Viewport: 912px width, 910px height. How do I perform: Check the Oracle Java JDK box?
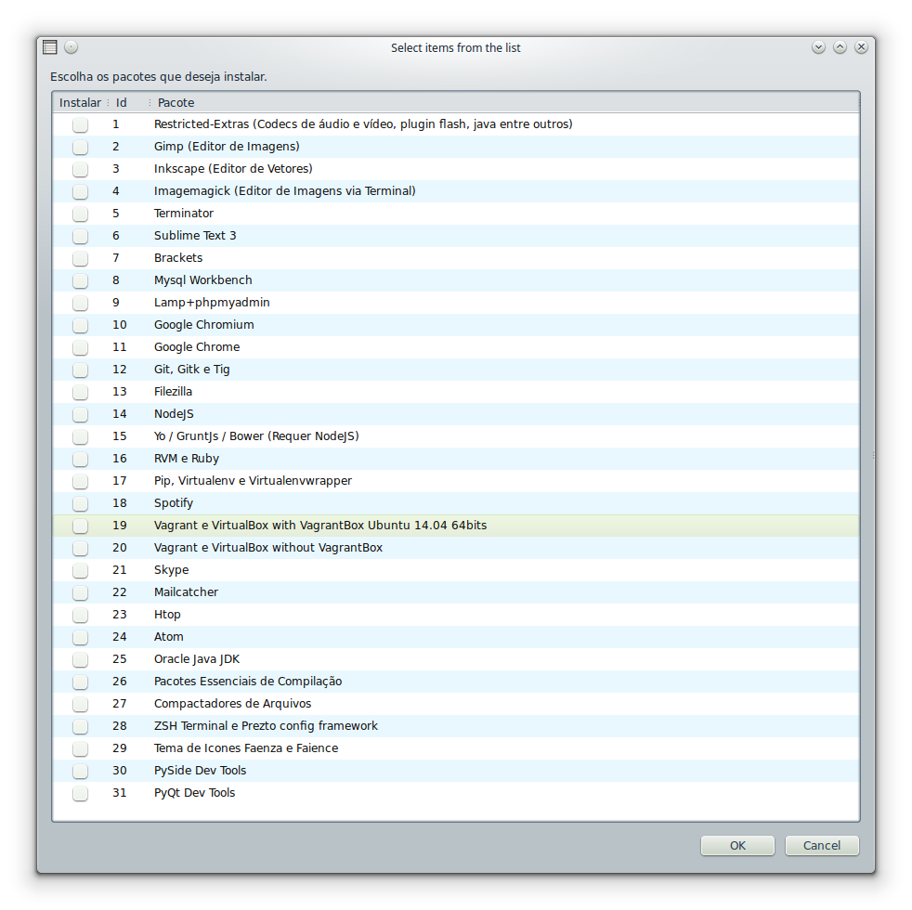pos(80,659)
